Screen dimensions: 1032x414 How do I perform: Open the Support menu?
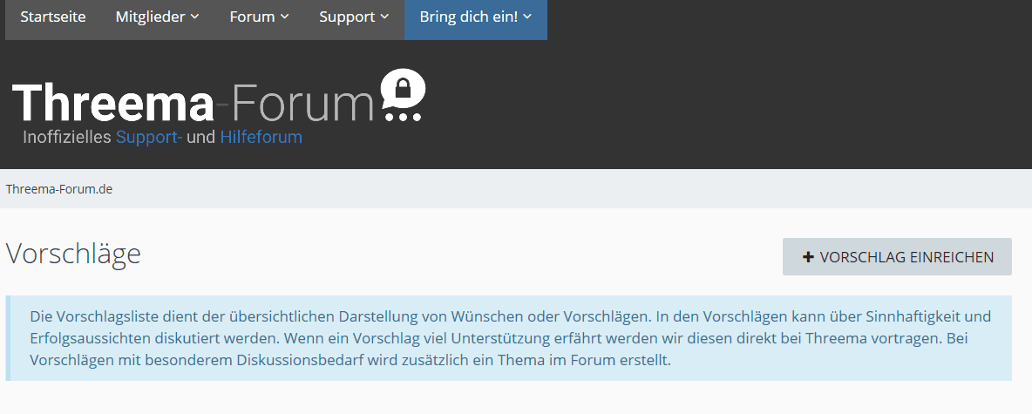tap(354, 17)
